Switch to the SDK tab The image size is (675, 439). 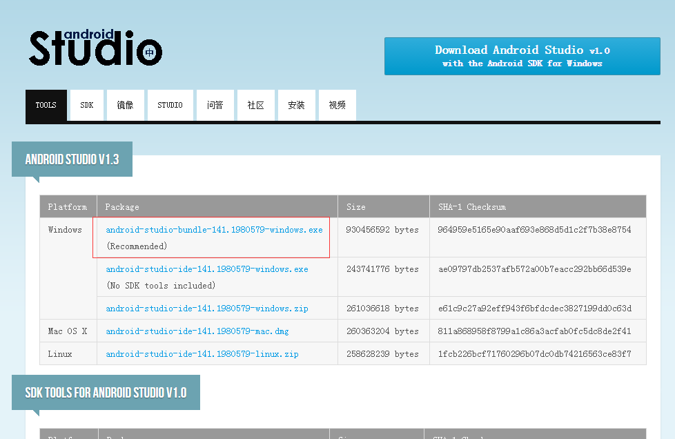pos(87,105)
